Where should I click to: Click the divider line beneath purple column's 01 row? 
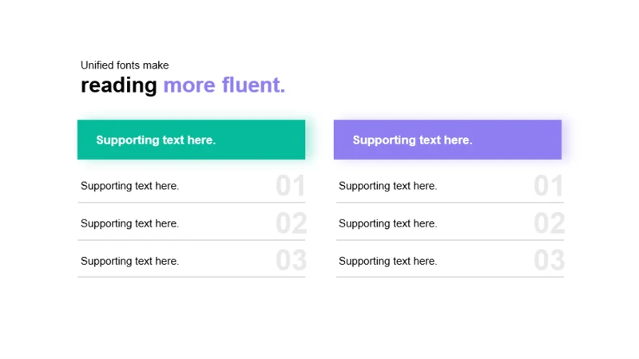point(450,203)
